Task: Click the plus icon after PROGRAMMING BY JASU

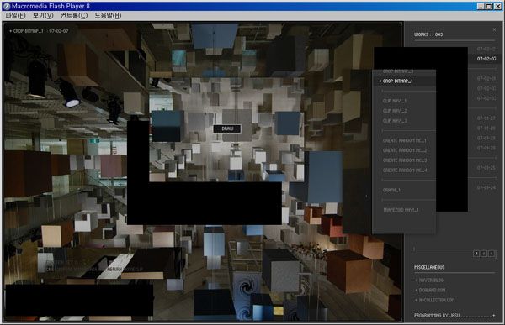Action: pos(494,316)
